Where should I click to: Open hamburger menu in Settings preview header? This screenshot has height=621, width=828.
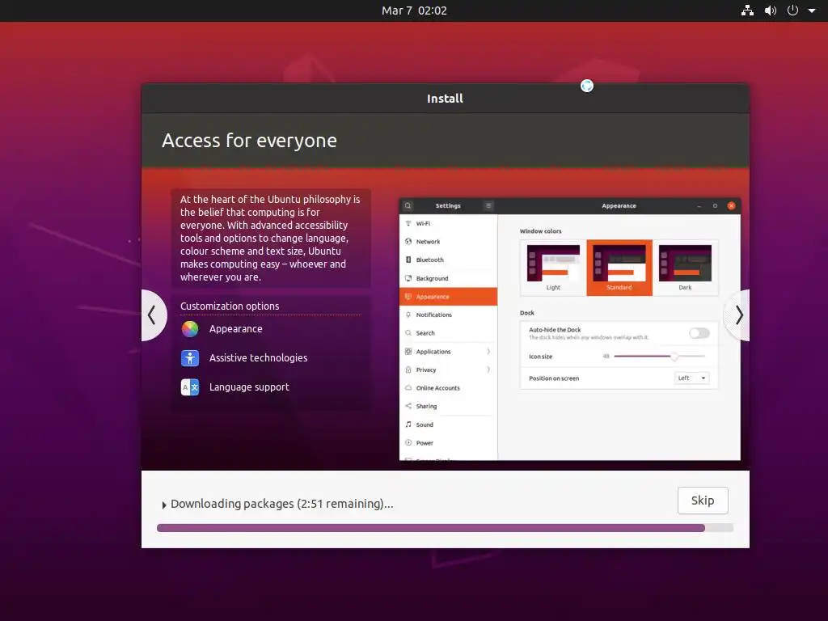point(488,206)
